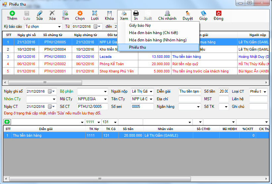Click the Xem (view) toolbar icon

(124, 13)
